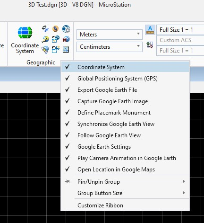
Task: Expand the Pin/Unpin Group submenu
Action: [x=125, y=182]
